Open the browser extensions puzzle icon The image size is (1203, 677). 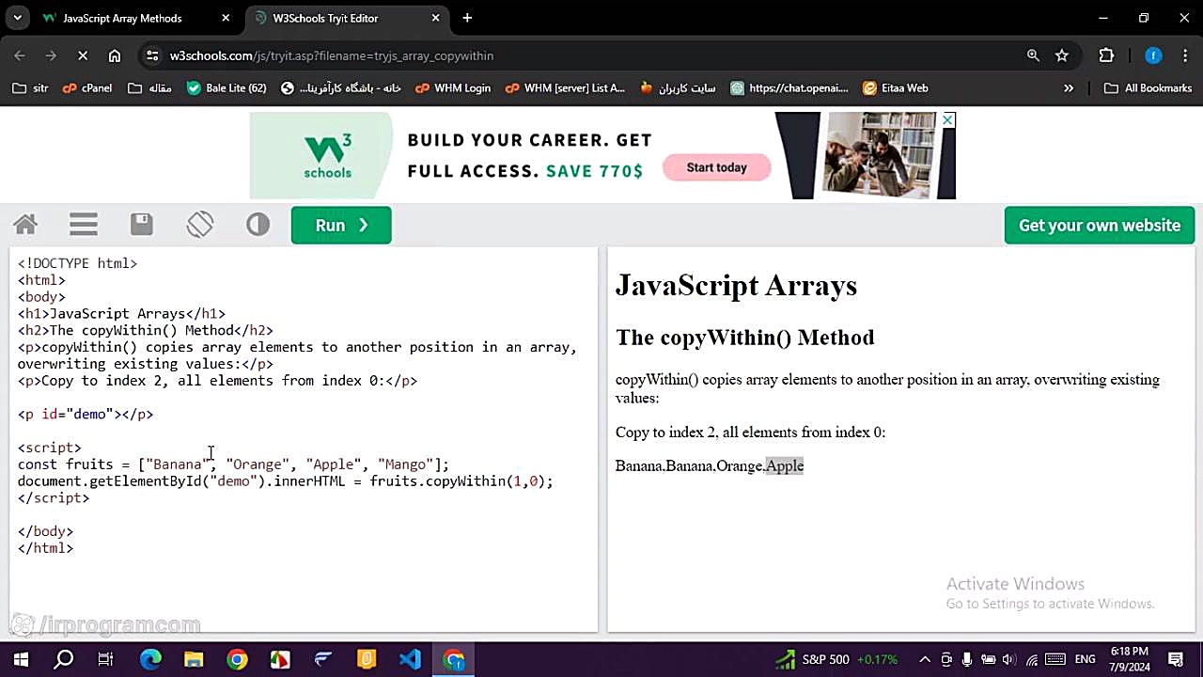pos(1106,55)
